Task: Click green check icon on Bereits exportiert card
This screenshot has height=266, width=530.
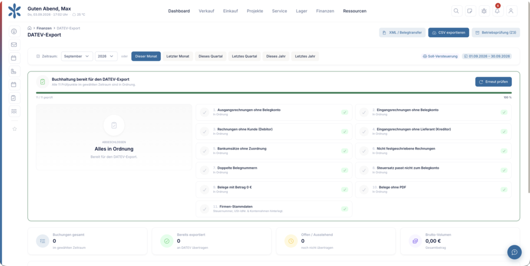Action: click(x=167, y=241)
